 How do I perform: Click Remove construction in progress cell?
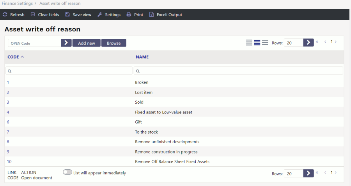click(x=166, y=152)
